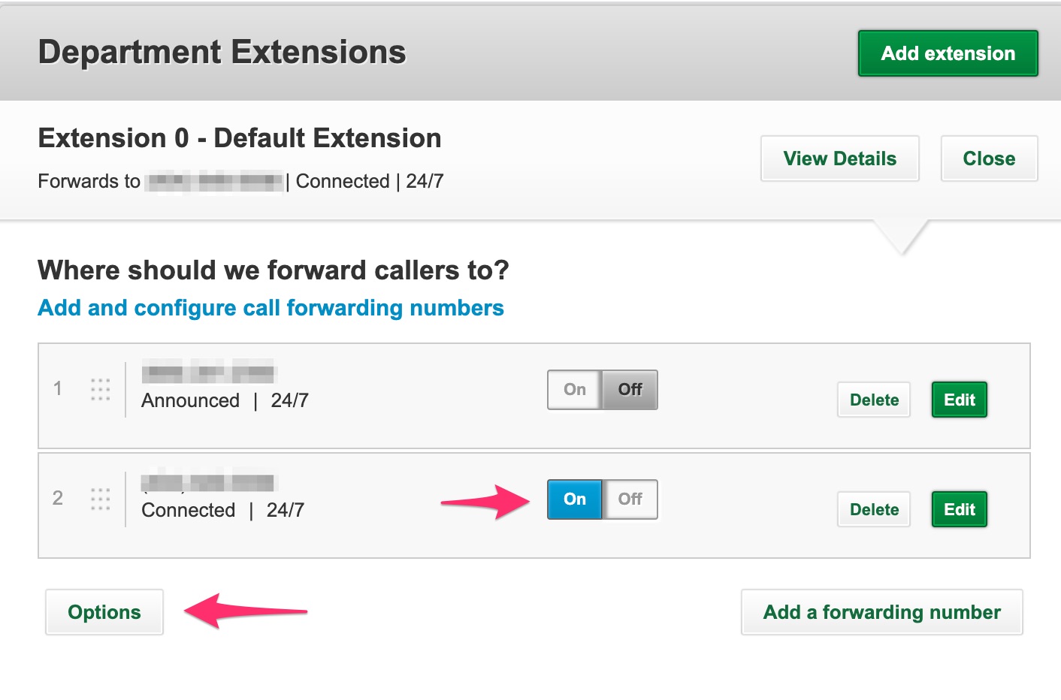Click On for forwarding number 2
Screen dimensions: 1061x700
[x=575, y=499]
